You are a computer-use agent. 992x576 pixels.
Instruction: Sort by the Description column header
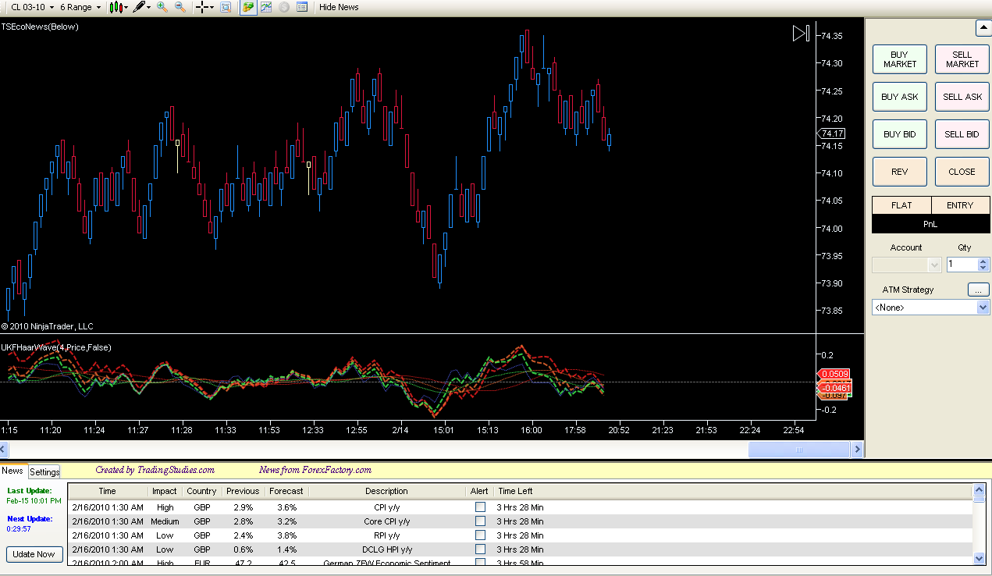point(386,491)
